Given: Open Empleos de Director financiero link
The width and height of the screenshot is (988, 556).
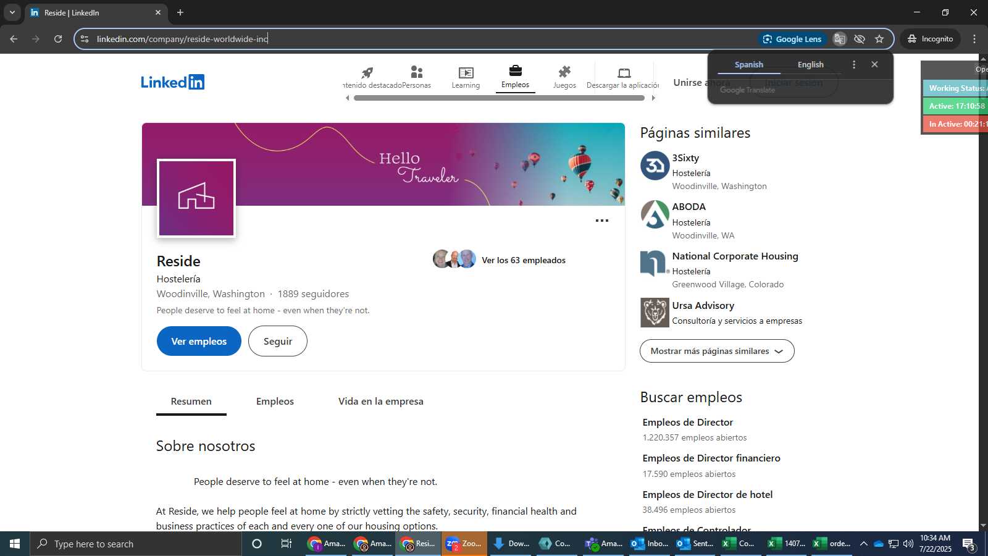Looking at the screenshot, I should point(711,458).
